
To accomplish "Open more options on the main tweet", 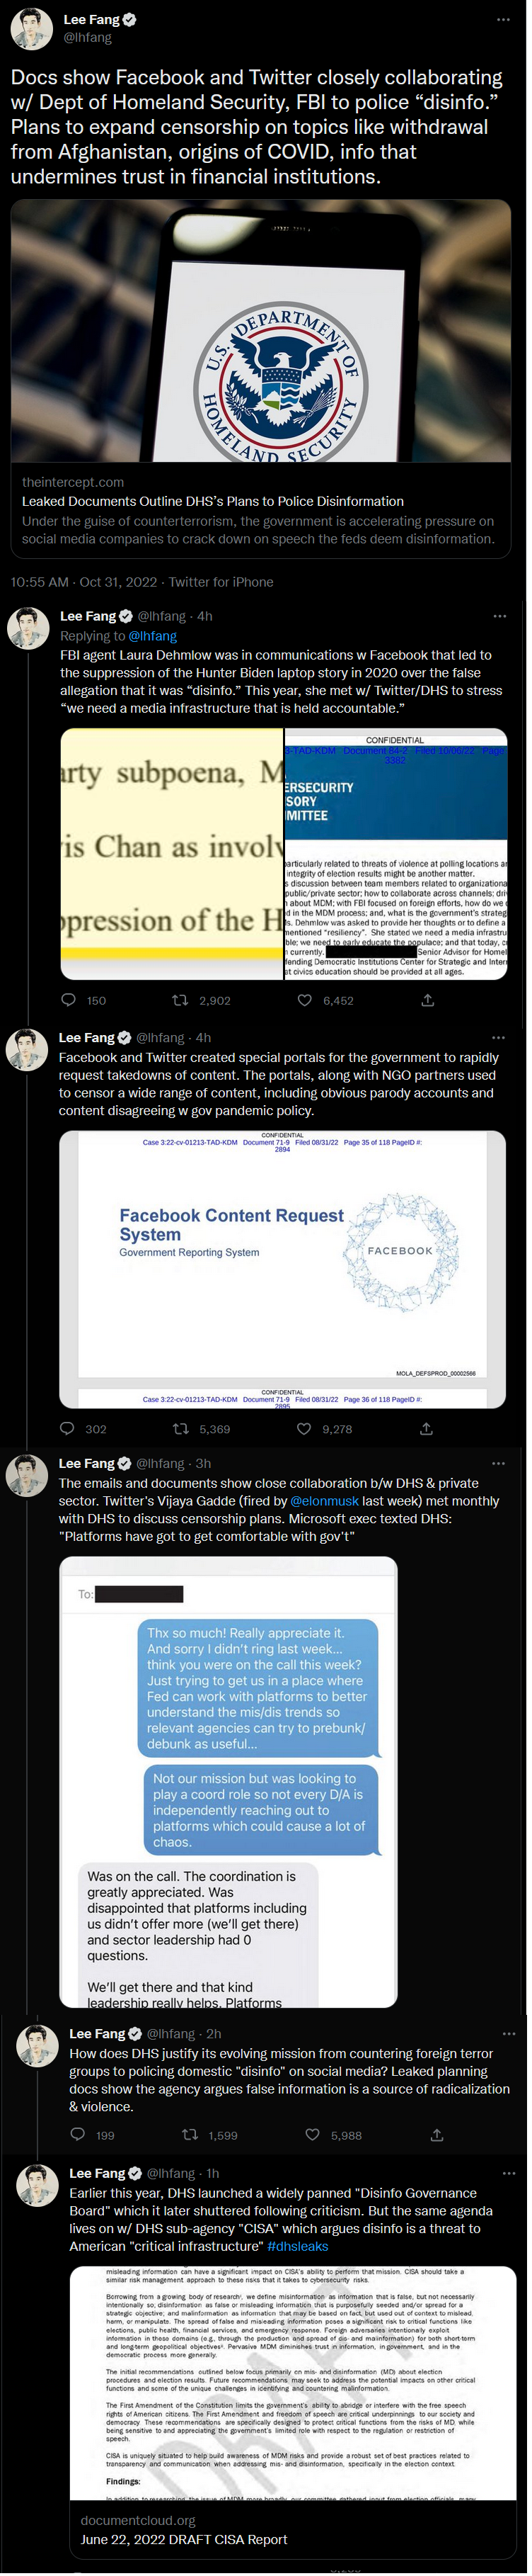I will [504, 20].
